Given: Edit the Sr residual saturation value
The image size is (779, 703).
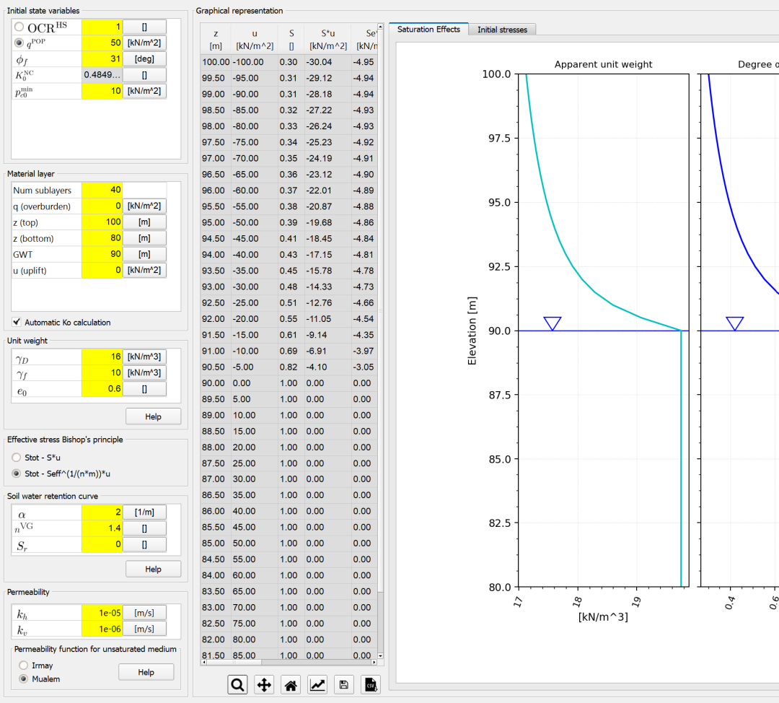Looking at the screenshot, I should click(x=102, y=544).
